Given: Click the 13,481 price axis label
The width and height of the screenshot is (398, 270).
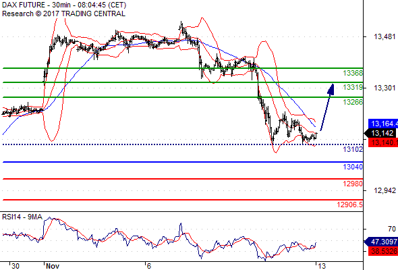Looking at the screenshot, I should click(x=385, y=37).
